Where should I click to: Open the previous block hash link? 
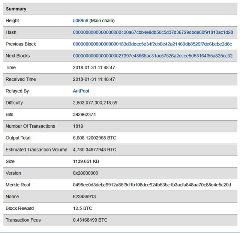coord(152,44)
